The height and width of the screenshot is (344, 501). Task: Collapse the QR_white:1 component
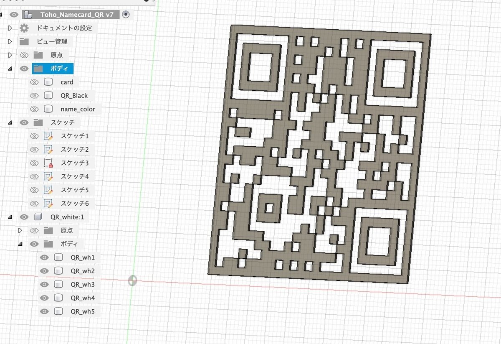click(x=10, y=217)
